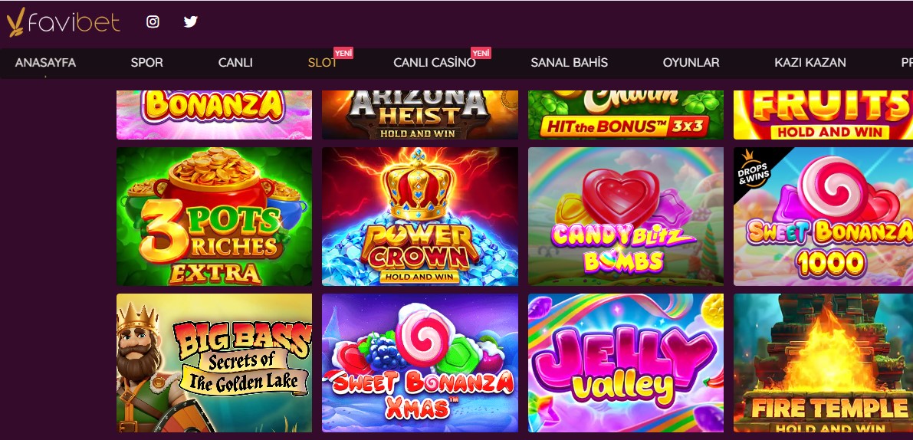Open the SLOT menu tab

pos(323,63)
